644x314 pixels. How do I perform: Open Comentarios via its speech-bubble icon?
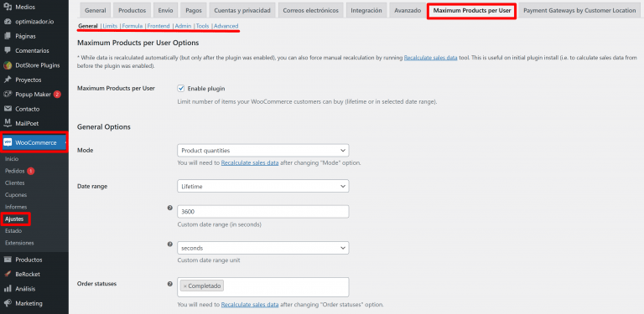click(x=7, y=50)
